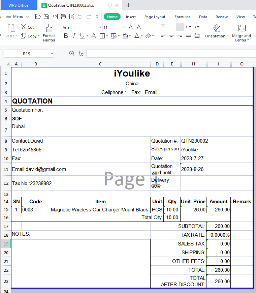Click the strikethrough text icon
Image resolution: width=256 pixels, height=293 pixels.
[x=94, y=36]
